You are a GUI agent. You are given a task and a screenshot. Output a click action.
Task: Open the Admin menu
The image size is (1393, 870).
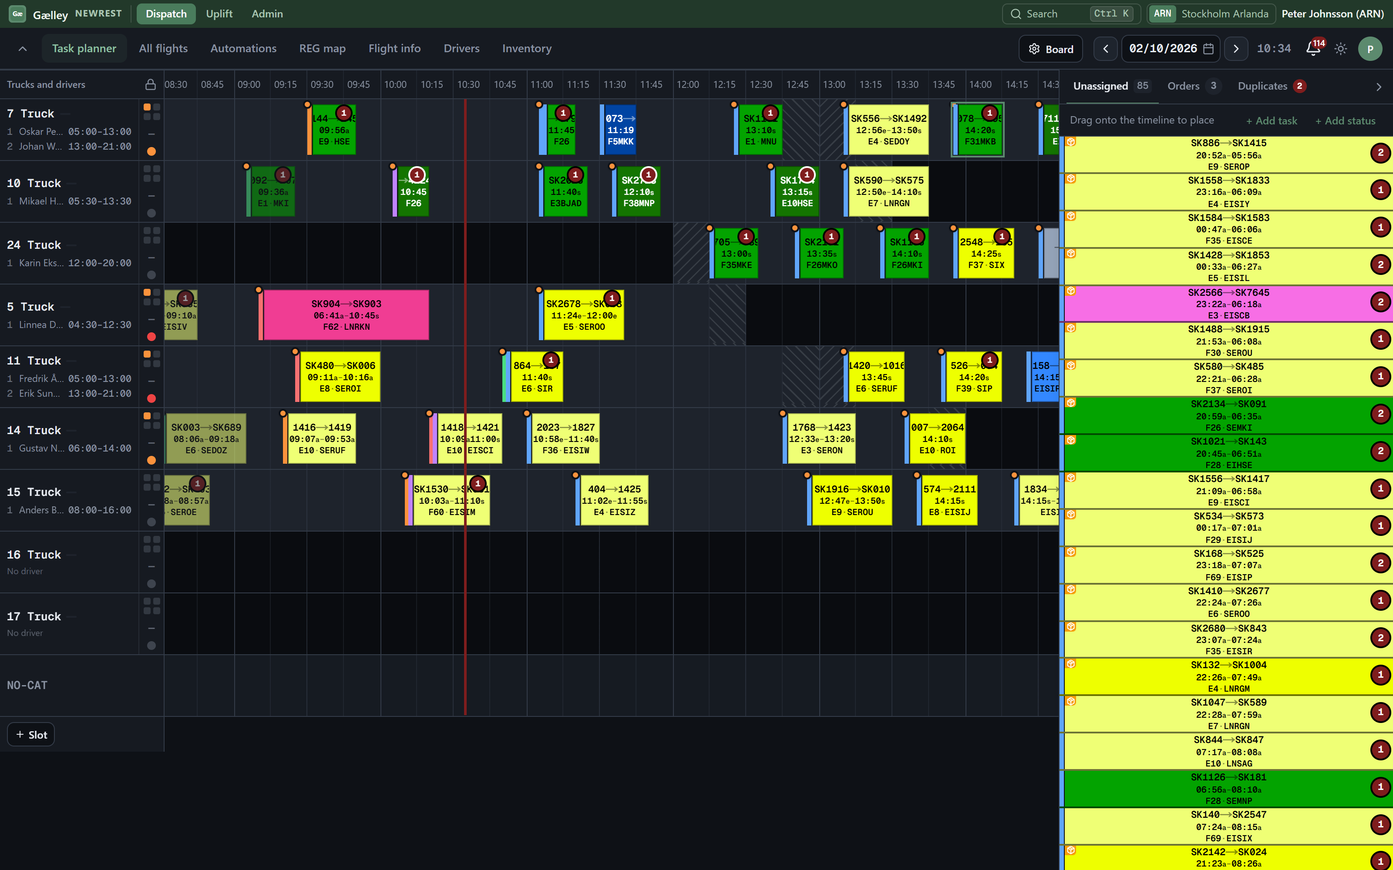pos(267,14)
